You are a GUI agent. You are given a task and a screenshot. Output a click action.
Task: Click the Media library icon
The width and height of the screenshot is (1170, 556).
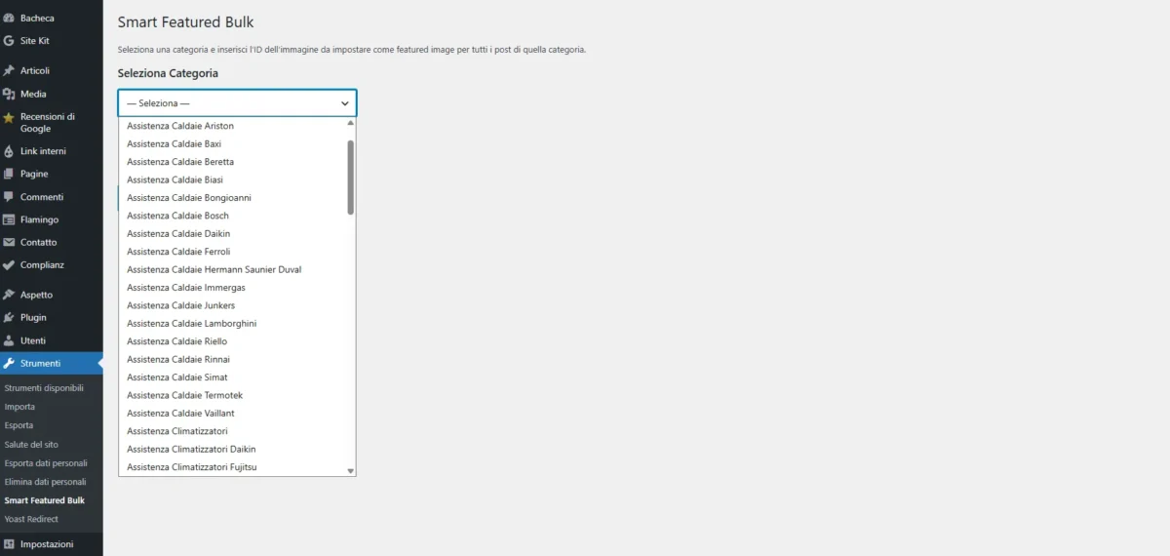click(x=9, y=94)
